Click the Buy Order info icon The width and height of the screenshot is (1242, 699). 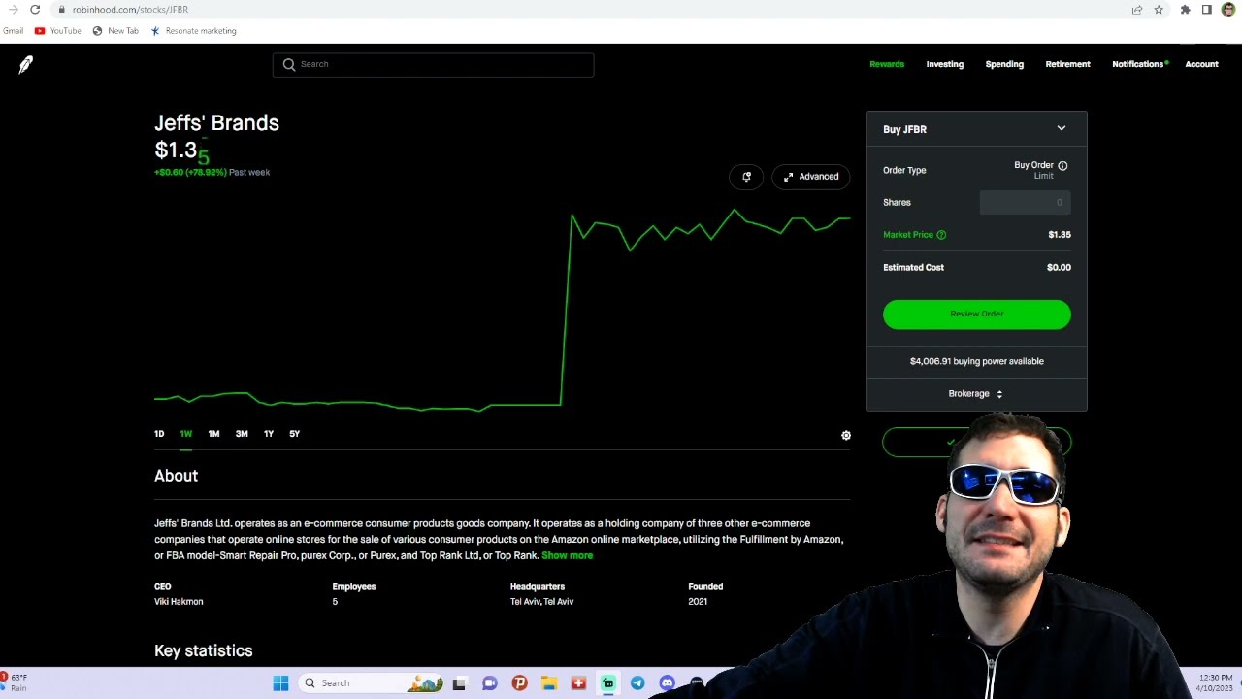(x=1062, y=166)
